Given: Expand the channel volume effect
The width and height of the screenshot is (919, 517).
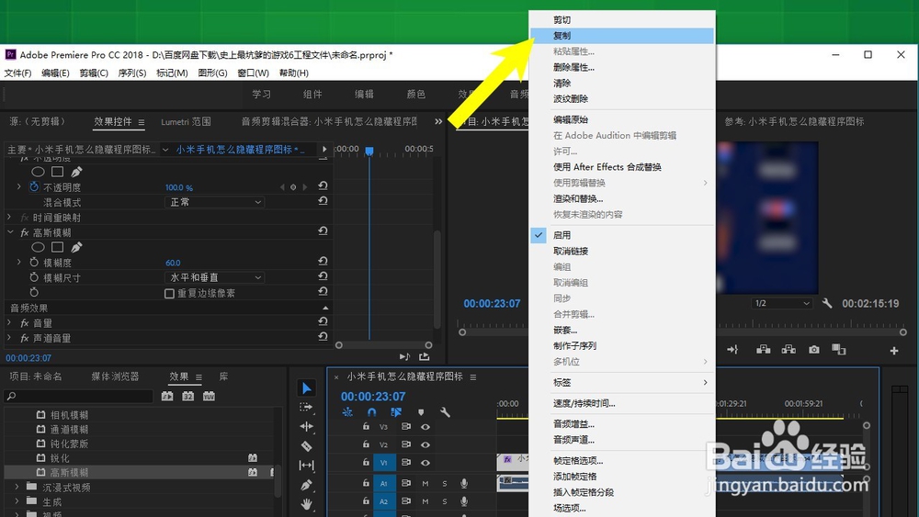Looking at the screenshot, I should [9, 338].
